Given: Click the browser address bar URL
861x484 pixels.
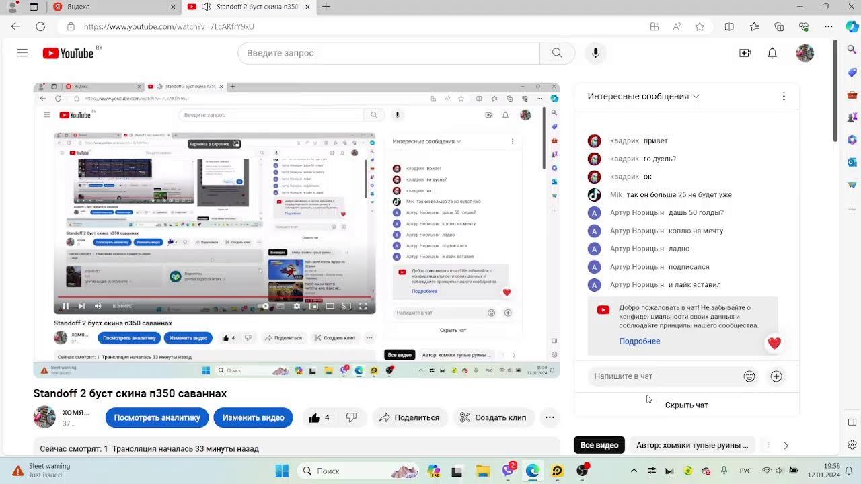Looking at the screenshot, I should [169, 26].
